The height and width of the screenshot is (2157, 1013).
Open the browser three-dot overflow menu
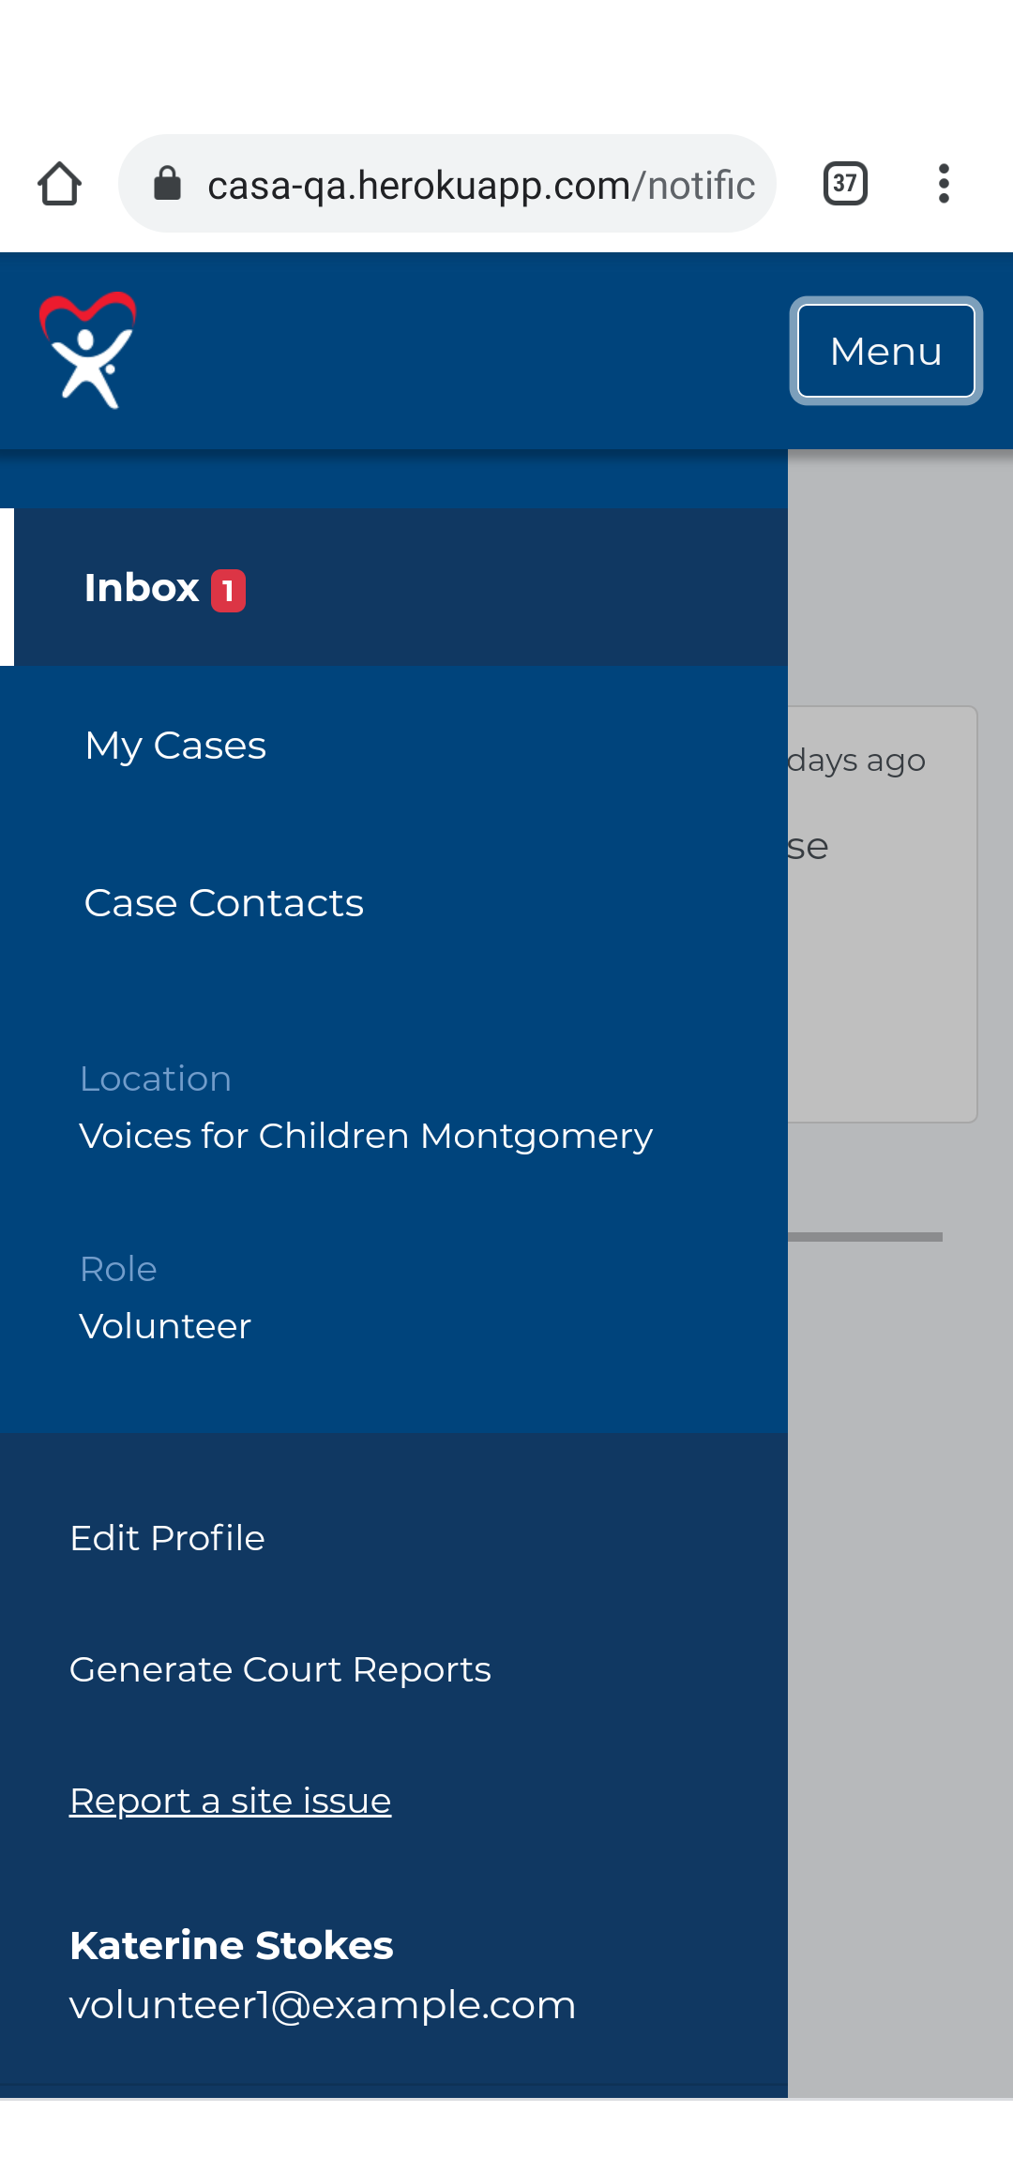pyautogui.click(x=944, y=183)
